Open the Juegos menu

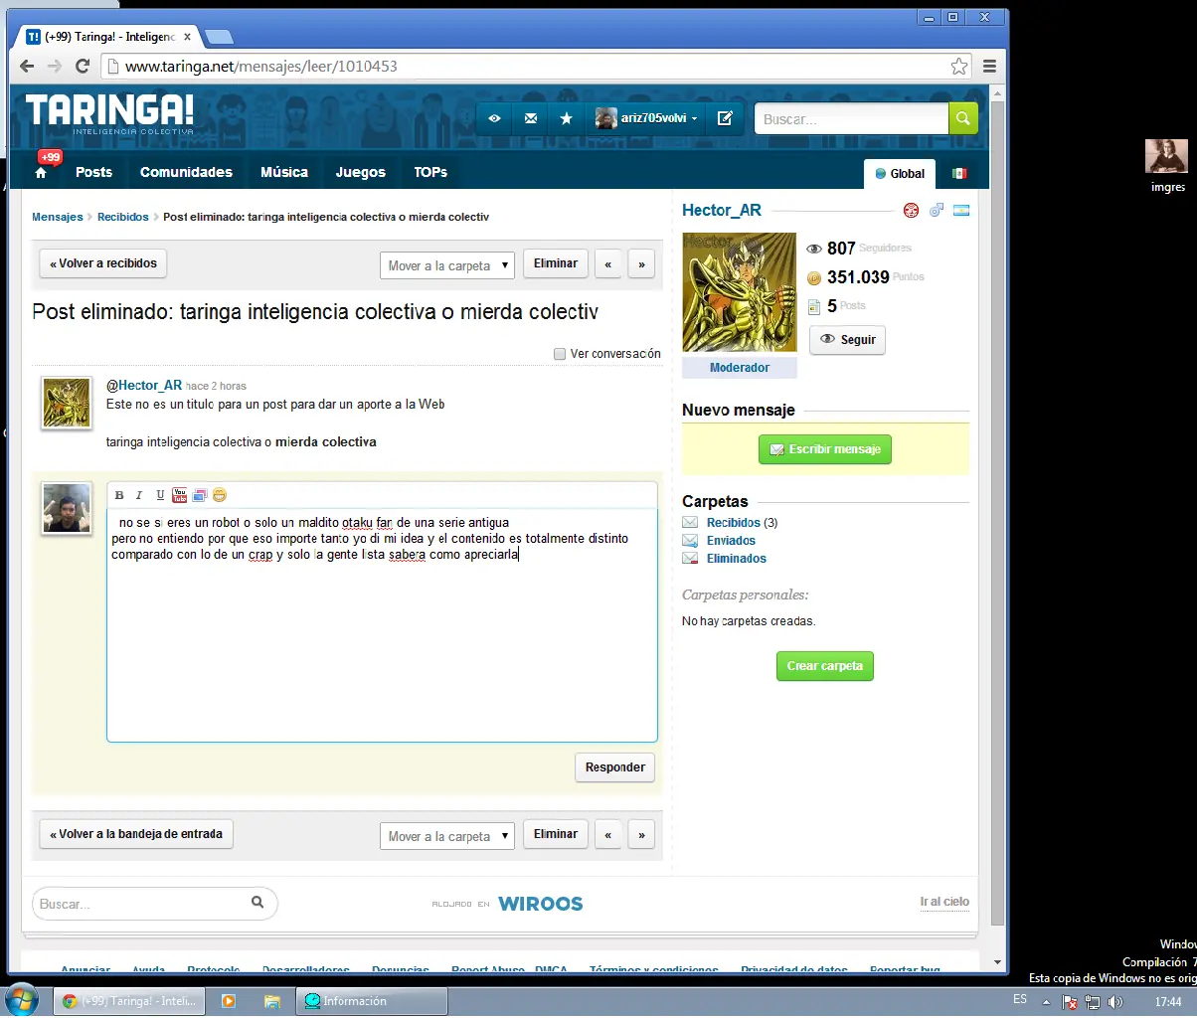tap(360, 172)
